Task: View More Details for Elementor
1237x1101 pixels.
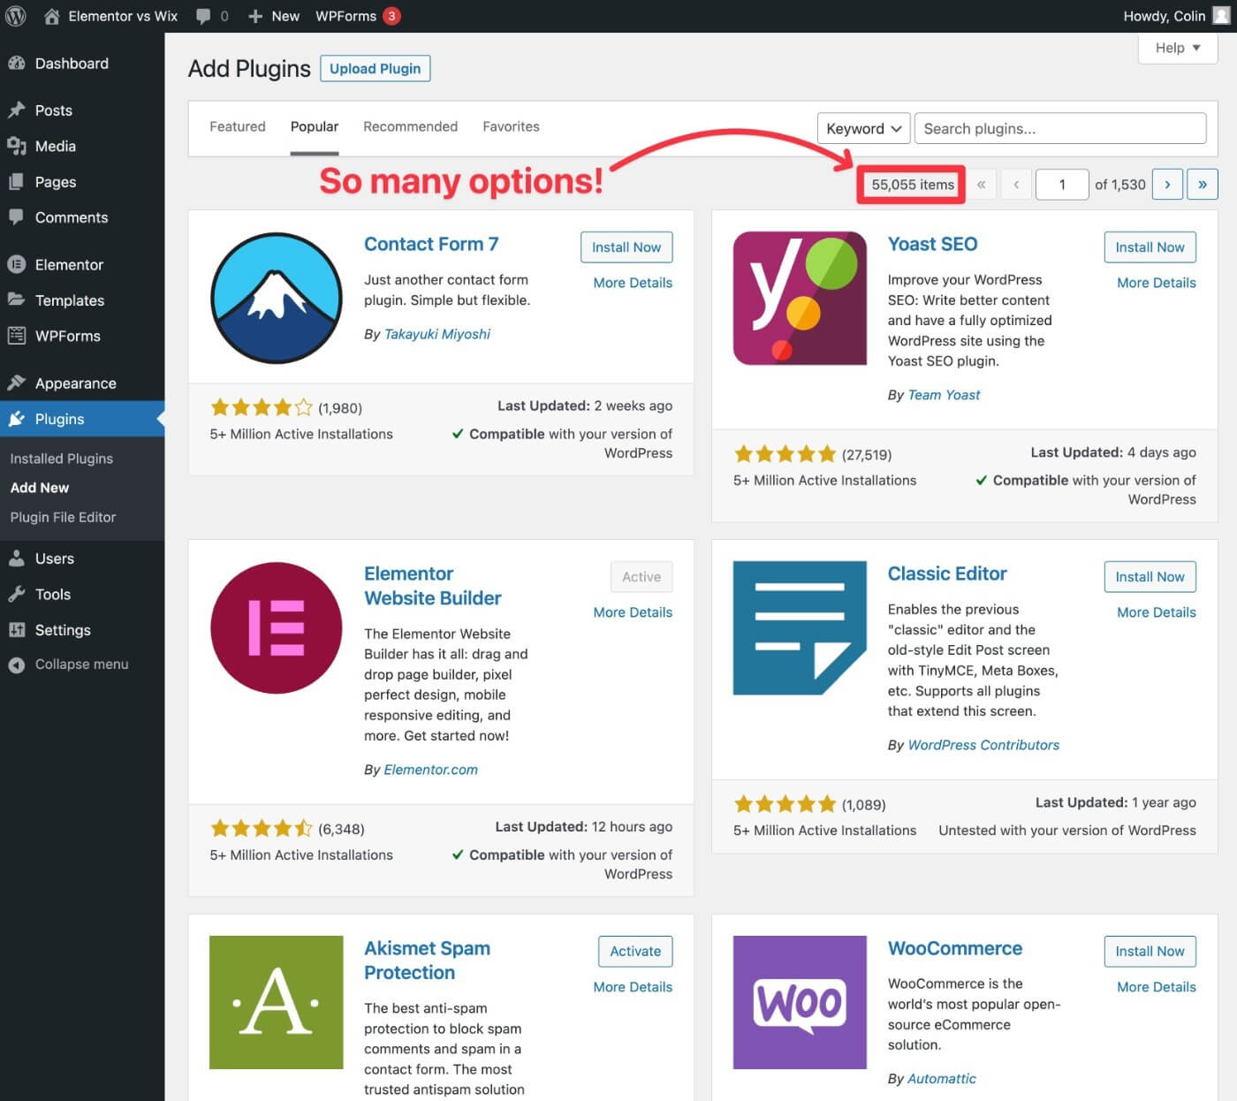Action: coord(633,612)
